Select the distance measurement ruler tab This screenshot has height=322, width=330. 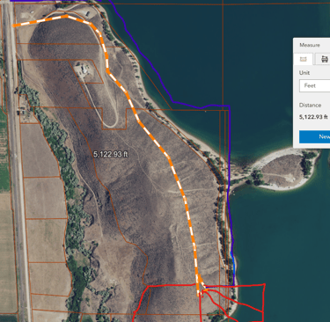pyautogui.click(x=304, y=59)
